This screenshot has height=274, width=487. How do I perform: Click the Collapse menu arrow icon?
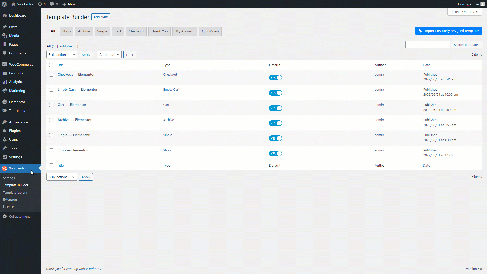pyautogui.click(x=5, y=216)
